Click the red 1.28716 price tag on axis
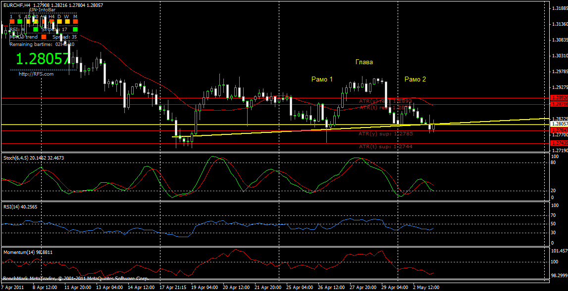568x291 pixels. 558,104
